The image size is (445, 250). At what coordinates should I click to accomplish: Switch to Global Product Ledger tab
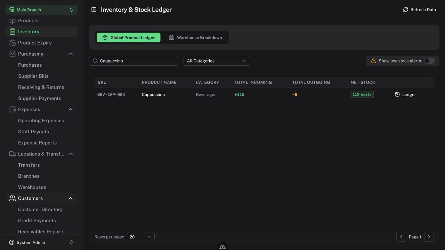(128, 37)
